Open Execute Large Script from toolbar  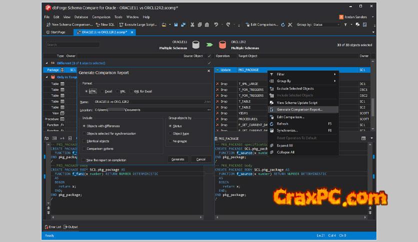[138, 24]
